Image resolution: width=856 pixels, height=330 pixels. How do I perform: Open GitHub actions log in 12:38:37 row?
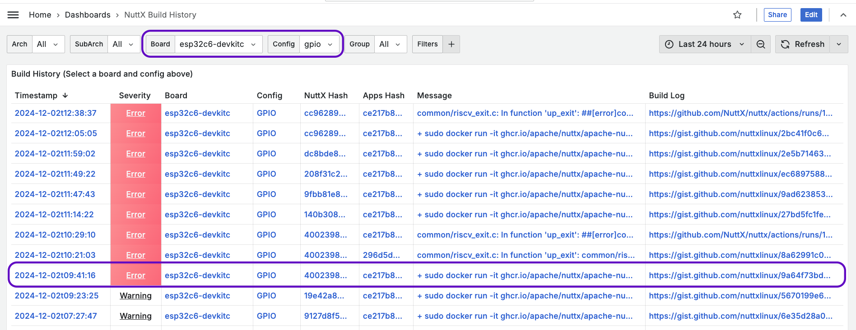pyautogui.click(x=740, y=113)
